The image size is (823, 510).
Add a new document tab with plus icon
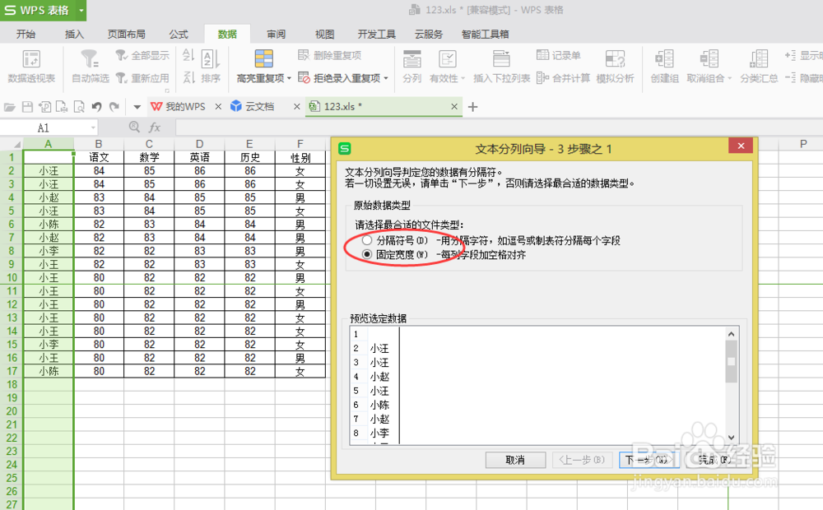[472, 107]
